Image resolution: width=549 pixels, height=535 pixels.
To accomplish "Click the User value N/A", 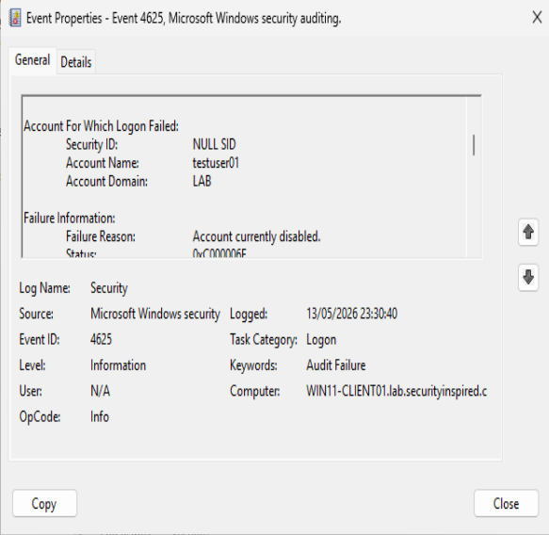I will tap(100, 391).
